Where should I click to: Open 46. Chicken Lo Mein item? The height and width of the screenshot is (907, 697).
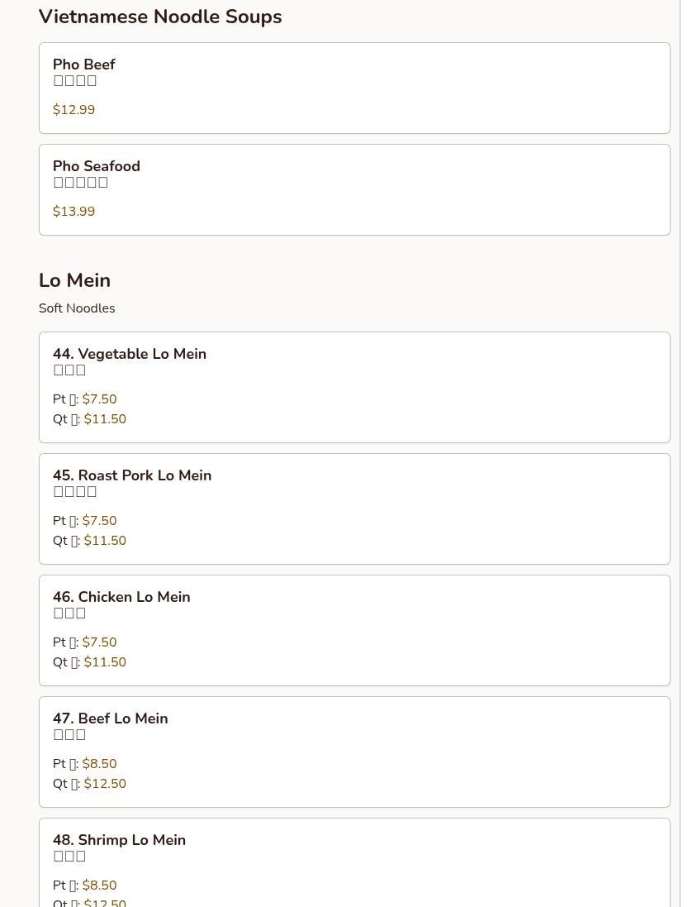coord(121,597)
